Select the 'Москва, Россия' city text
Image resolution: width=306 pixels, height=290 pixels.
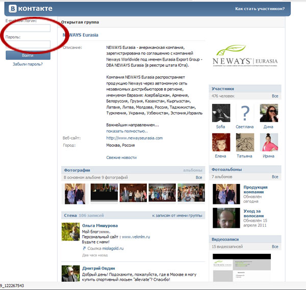(120, 145)
